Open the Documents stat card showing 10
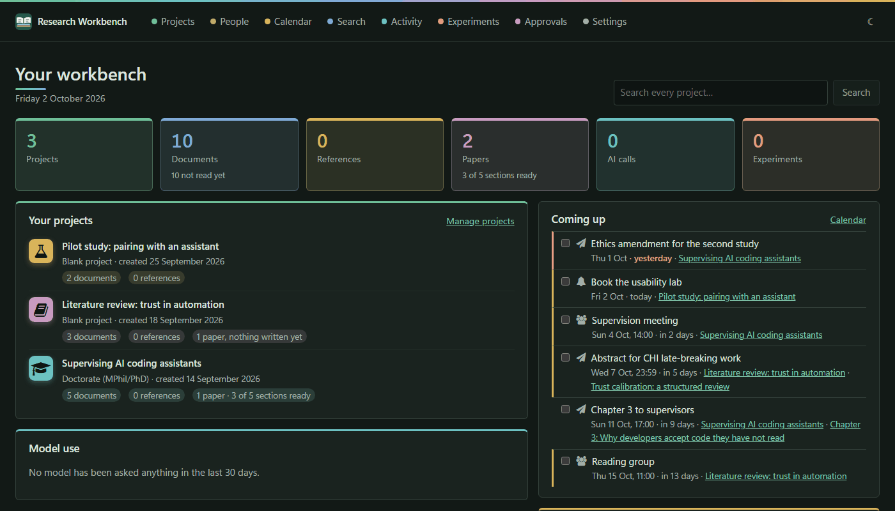The image size is (895, 511). [230, 155]
